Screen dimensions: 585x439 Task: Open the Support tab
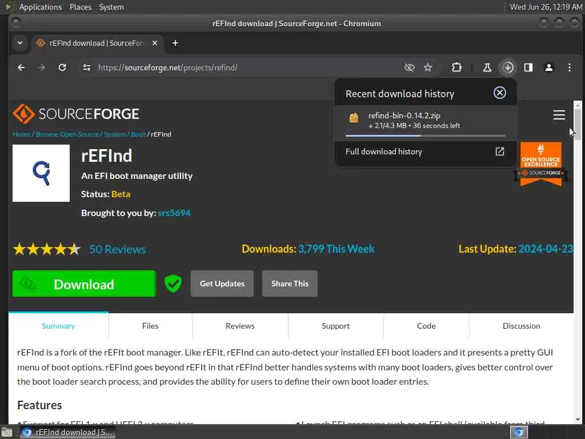[x=335, y=326]
